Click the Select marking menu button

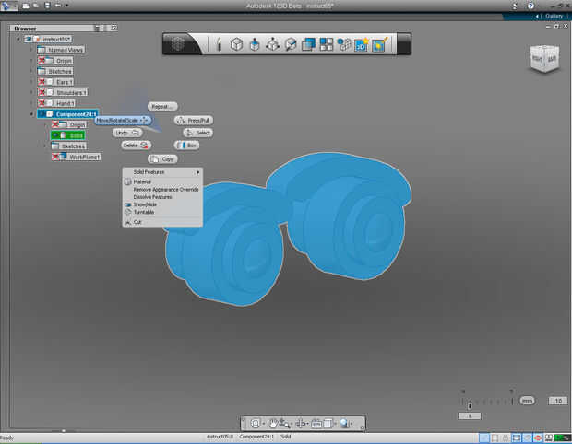198,133
